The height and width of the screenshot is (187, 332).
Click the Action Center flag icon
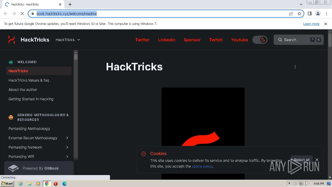pos(307,184)
